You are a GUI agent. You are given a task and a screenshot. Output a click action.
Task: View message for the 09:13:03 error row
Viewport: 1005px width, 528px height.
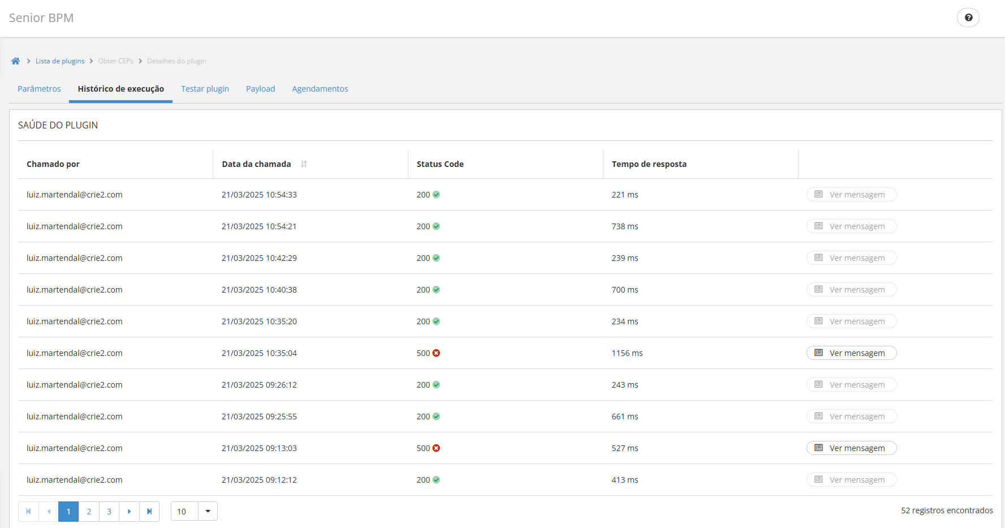pos(852,448)
